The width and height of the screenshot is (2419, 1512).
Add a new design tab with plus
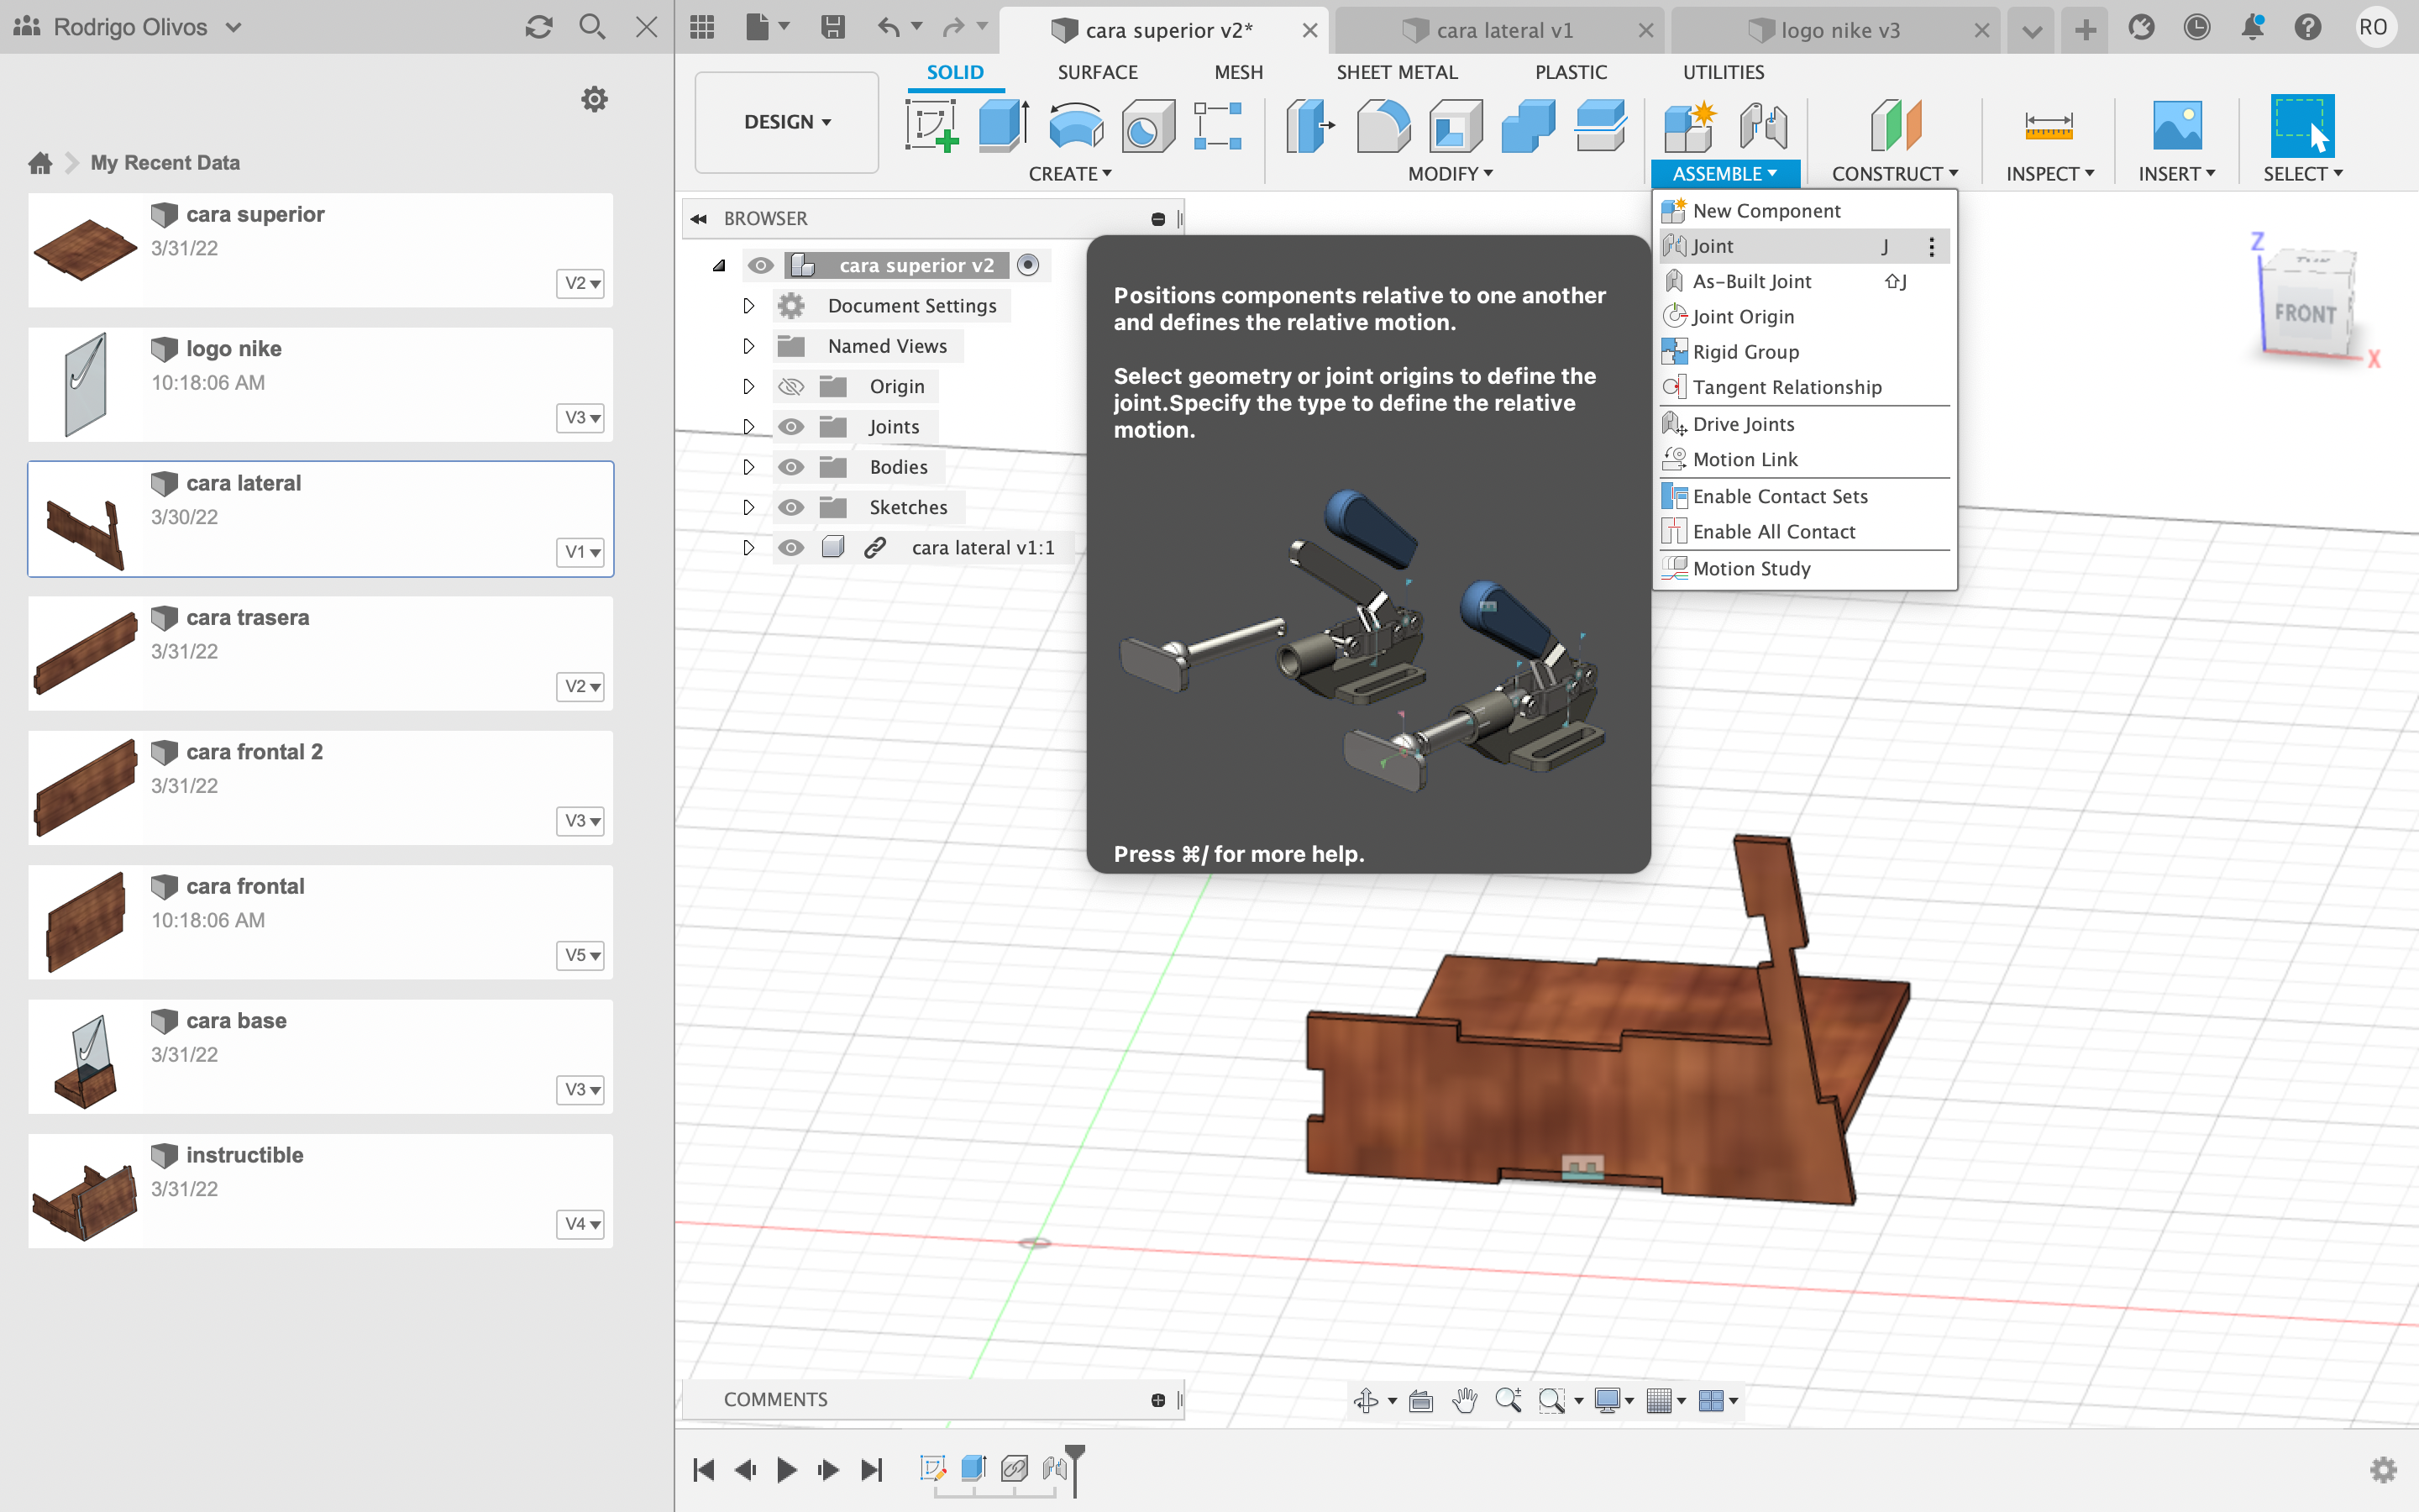point(2086,30)
